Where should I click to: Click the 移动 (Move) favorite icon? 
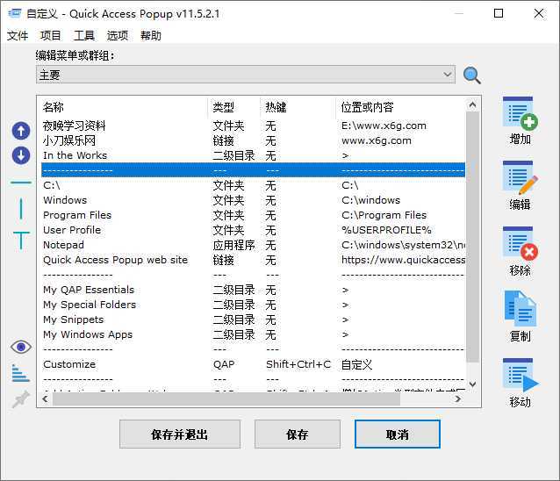520,375
